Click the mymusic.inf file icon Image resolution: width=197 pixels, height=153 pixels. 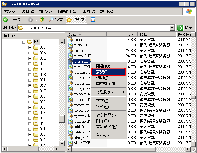70,116
